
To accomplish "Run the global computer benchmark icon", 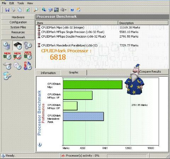I will click(x=7, y=46).
